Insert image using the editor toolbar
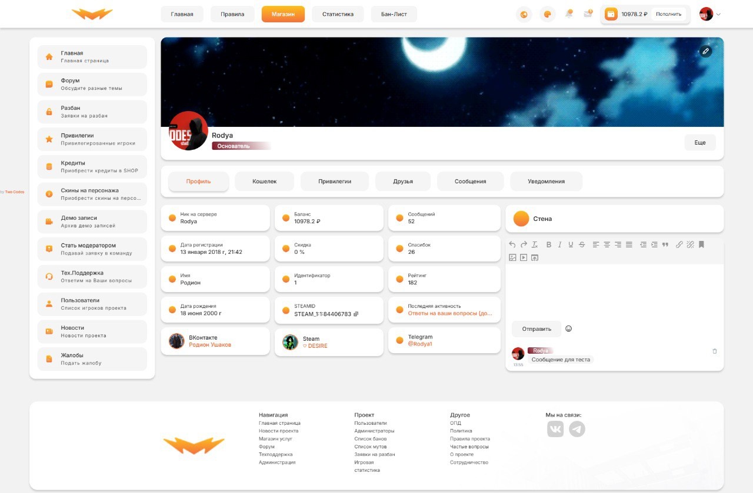Viewport: 753px width, 493px height. click(512, 257)
